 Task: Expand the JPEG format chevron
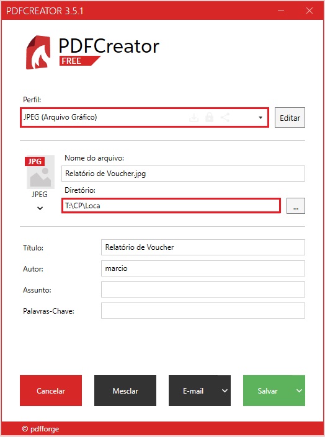tap(40, 208)
